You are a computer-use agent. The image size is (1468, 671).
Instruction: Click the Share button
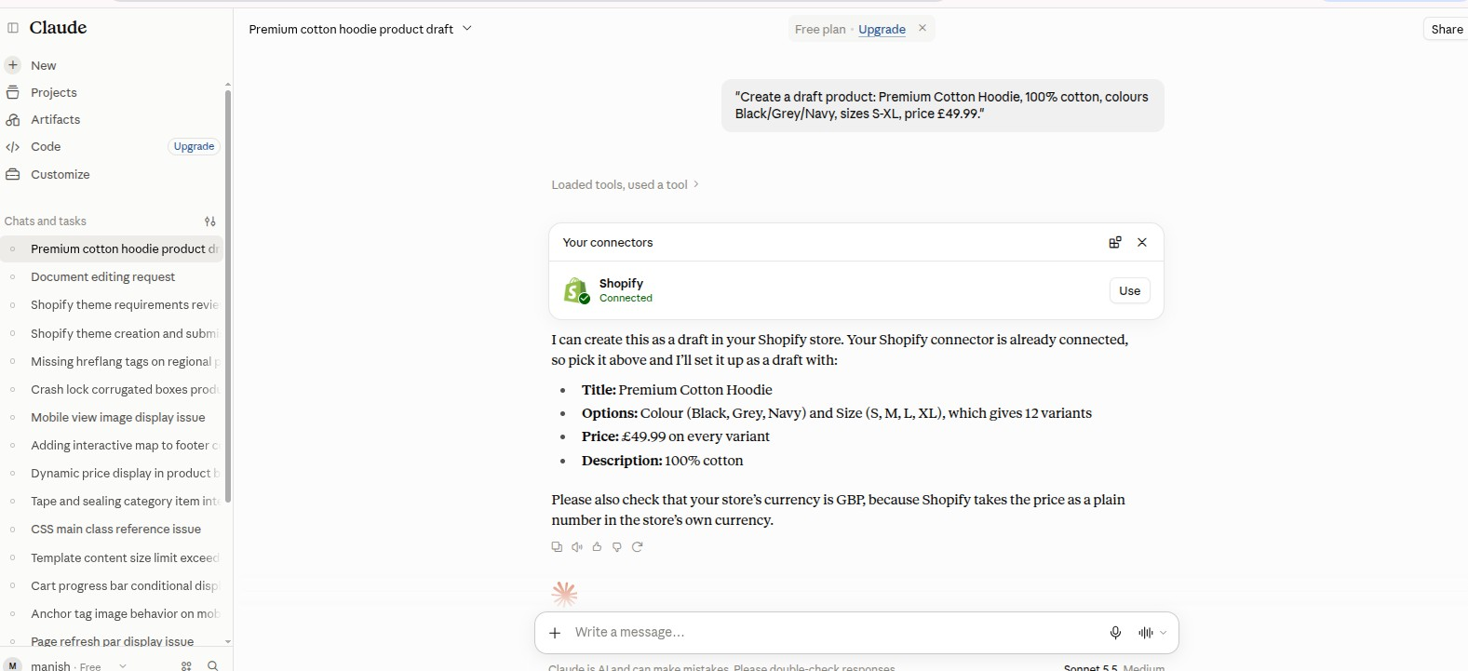tap(1447, 29)
